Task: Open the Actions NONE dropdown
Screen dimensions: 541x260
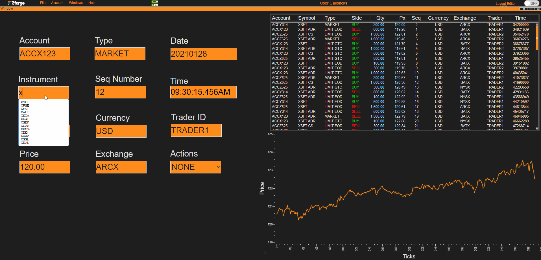Action: [x=196, y=167]
